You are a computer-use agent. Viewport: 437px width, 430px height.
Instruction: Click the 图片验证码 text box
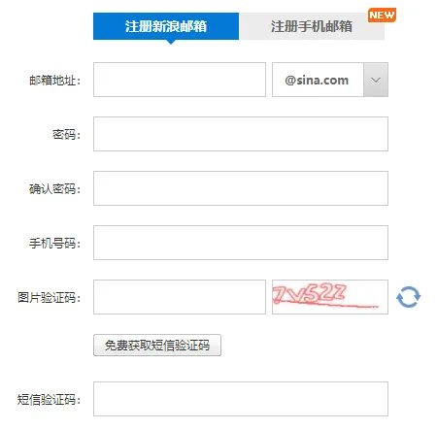(180, 297)
